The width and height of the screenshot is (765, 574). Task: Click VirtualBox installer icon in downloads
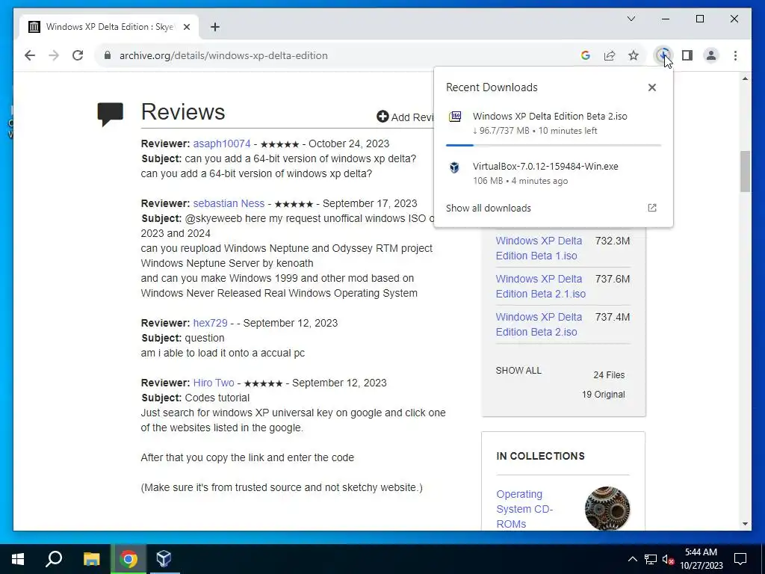click(454, 167)
